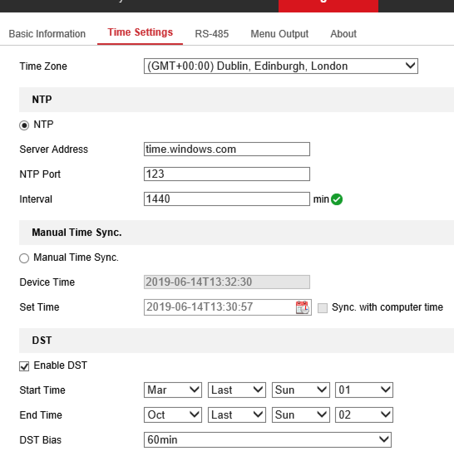The height and width of the screenshot is (461, 454).
Task: Open the Start Time hour dropdown (01)
Action: 364,390
